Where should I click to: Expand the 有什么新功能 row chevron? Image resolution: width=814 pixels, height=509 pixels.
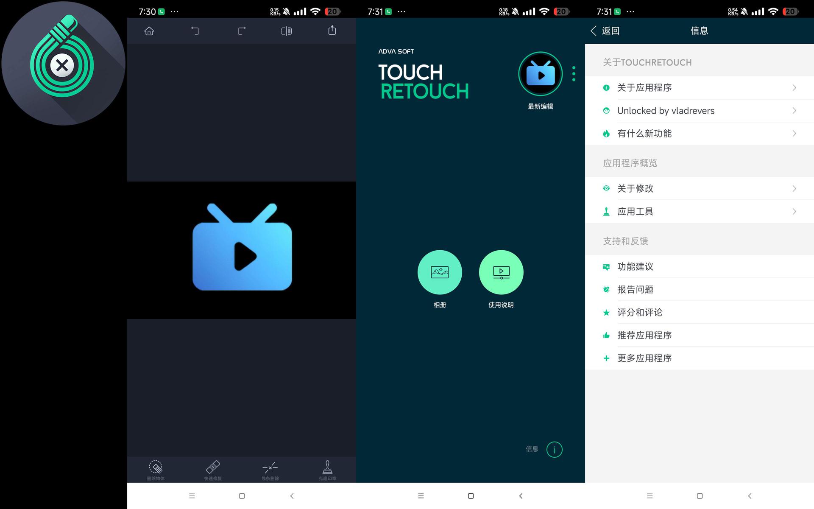point(794,134)
